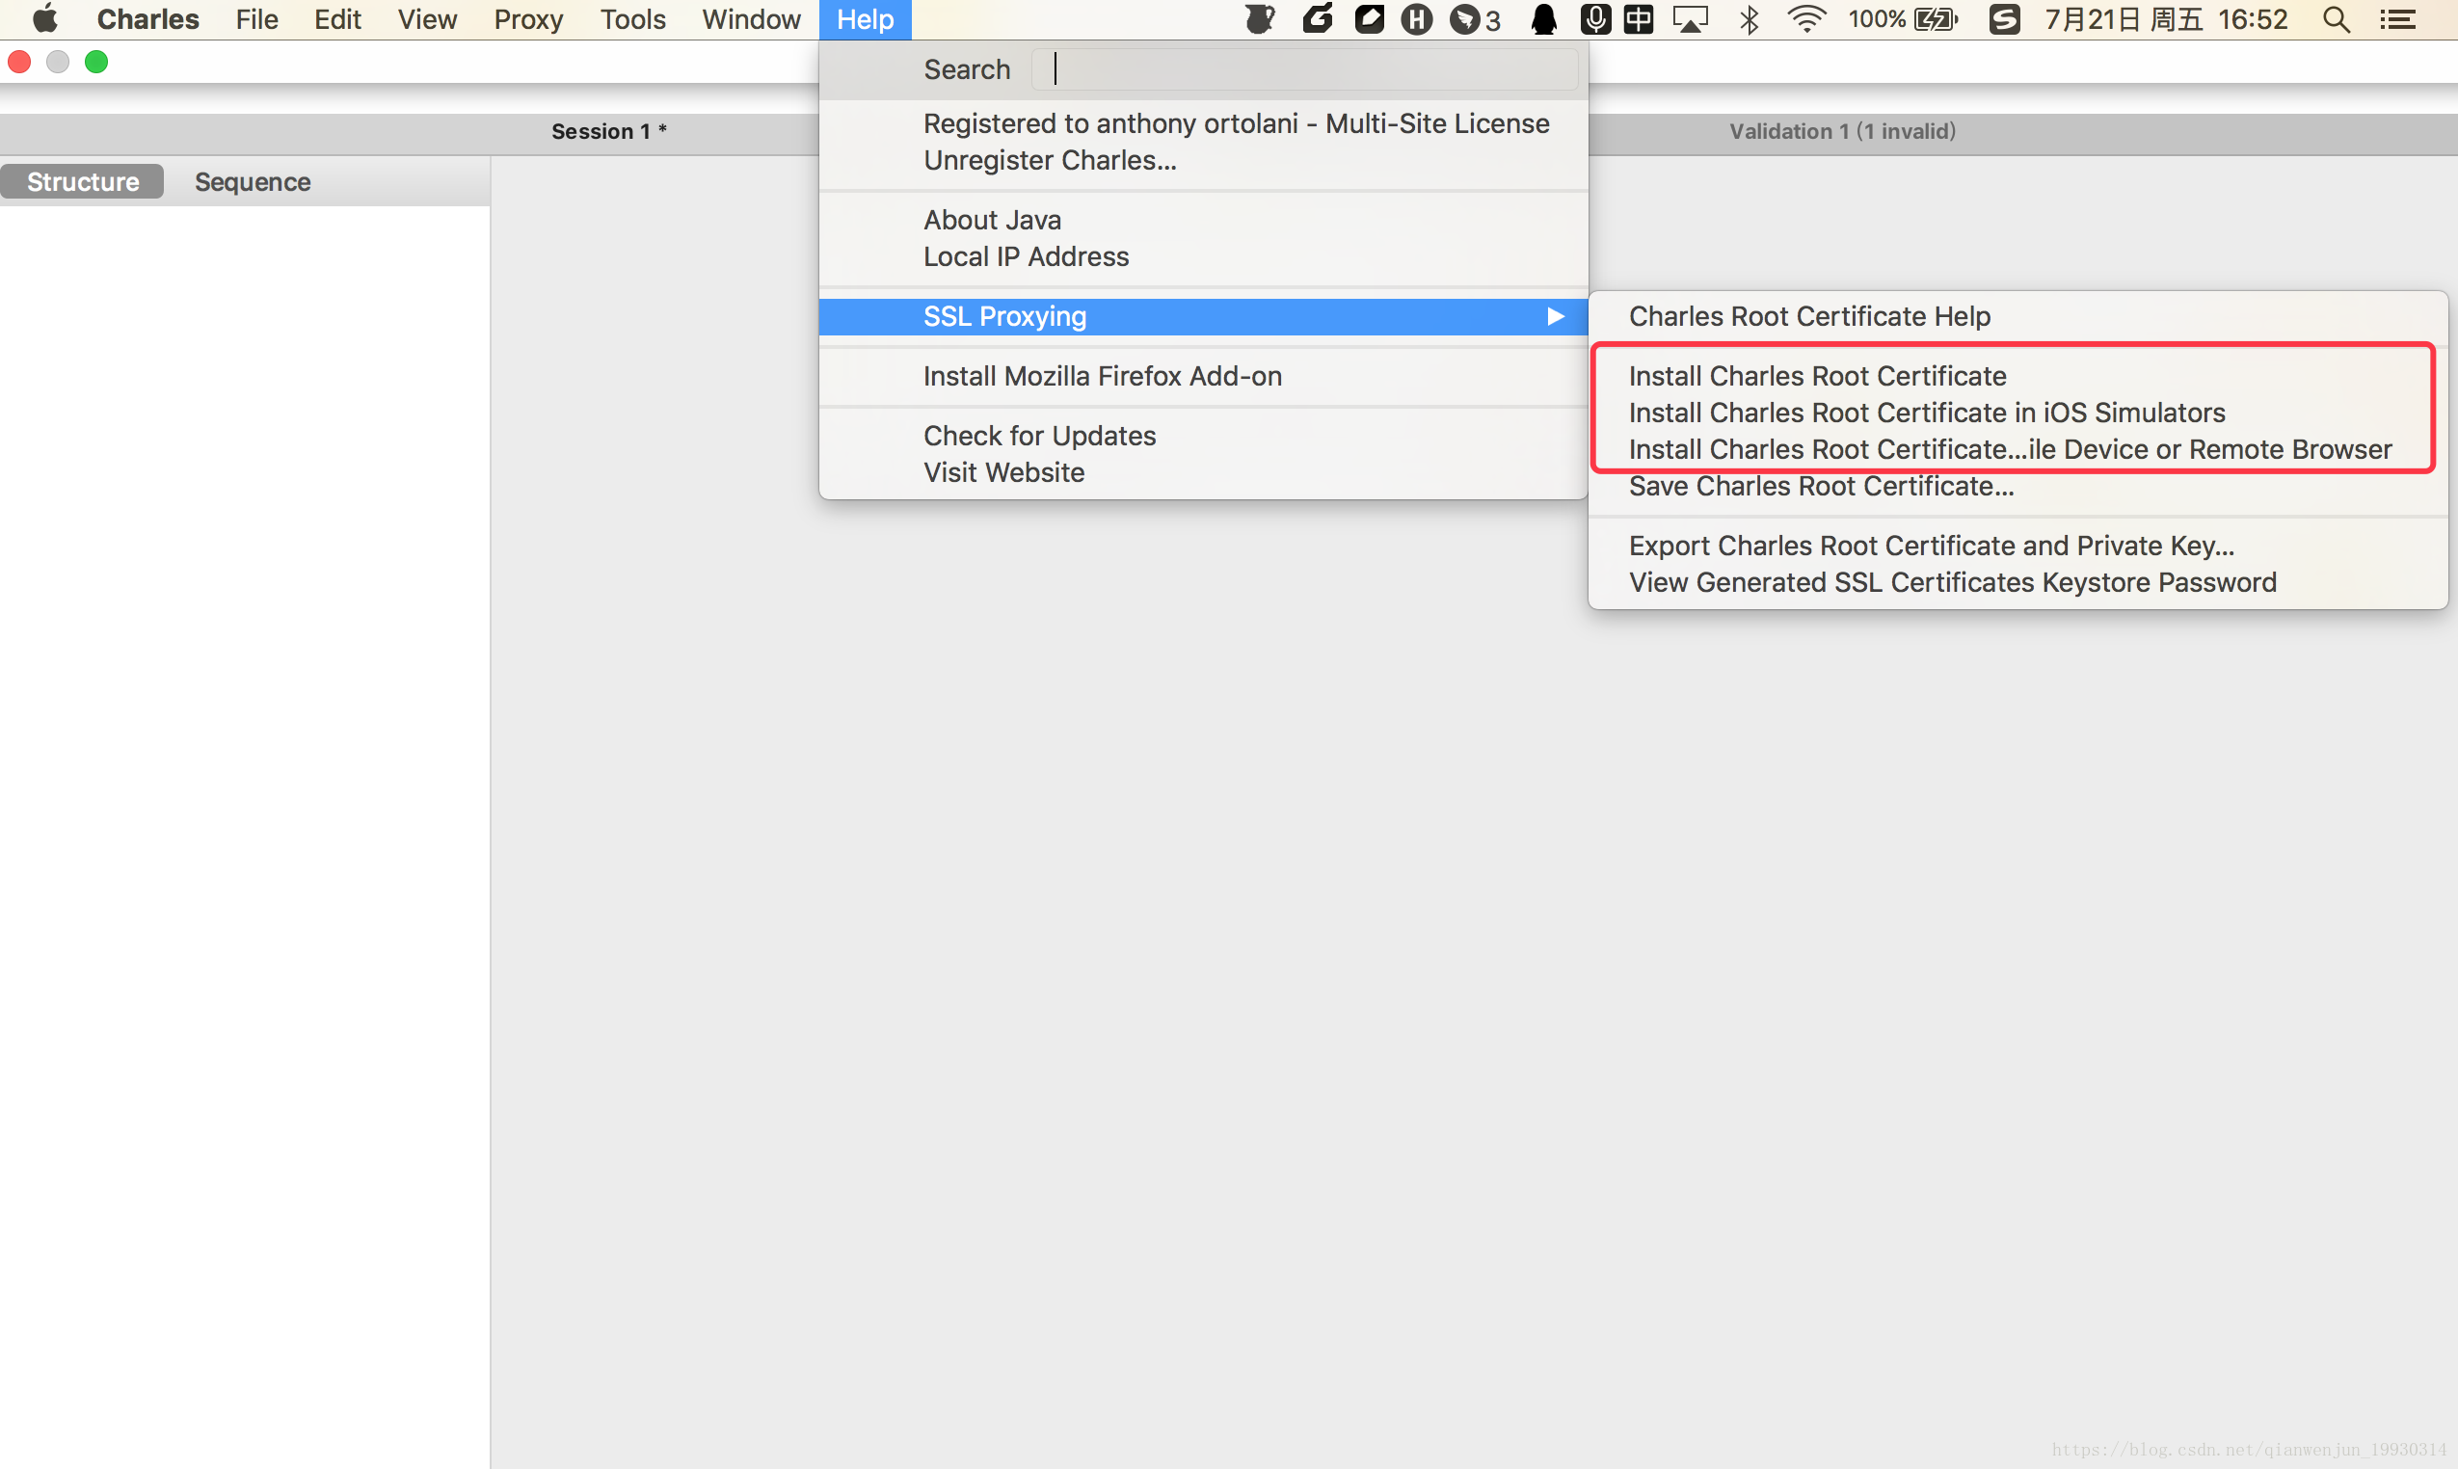This screenshot has width=2458, height=1469.
Task: Click the circled H menu bar icon
Action: pyautogui.click(x=1417, y=19)
